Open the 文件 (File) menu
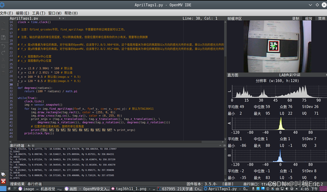Viewport: 327px width, 192px height. coord(6,13)
